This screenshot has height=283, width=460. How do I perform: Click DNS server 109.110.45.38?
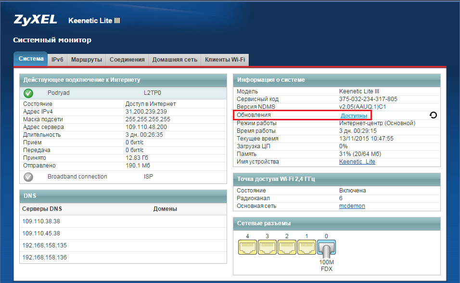(41, 233)
